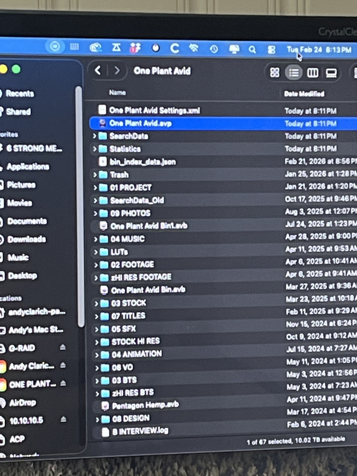Sort by the Date Modified column header
The width and height of the screenshot is (357, 476).
(304, 93)
